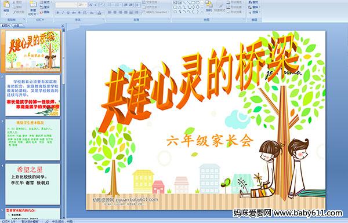Click the Paste clipboard icon

[6, 6]
